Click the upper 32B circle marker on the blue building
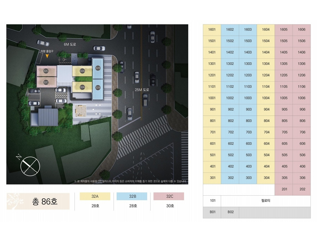Viewport: 317px width, 241px height. click(x=98, y=68)
